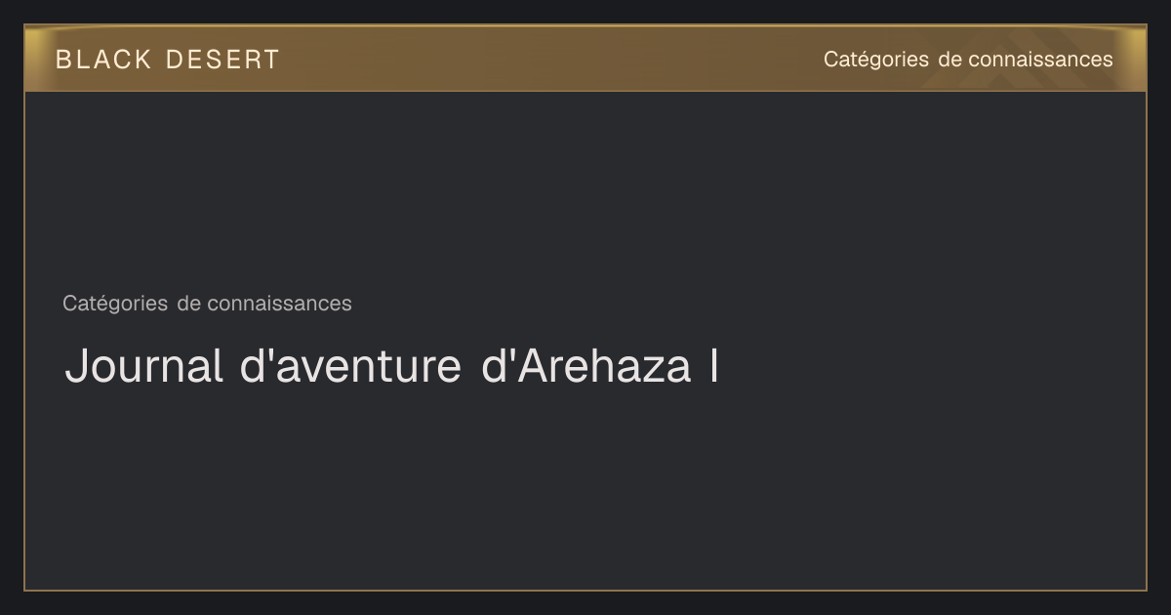
Task: Click the word connaissances in the header link
Action: [x=1040, y=60]
